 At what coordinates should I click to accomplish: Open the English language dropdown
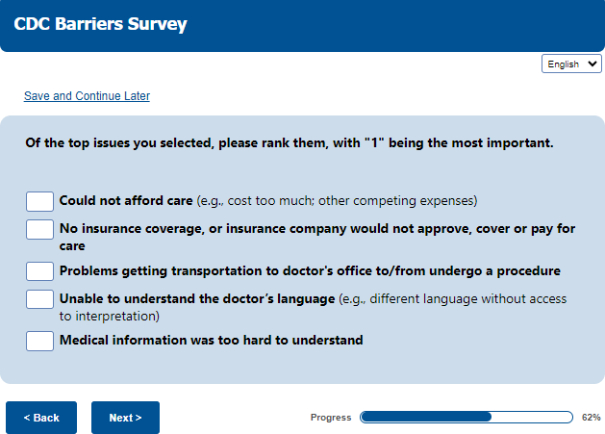(x=571, y=64)
